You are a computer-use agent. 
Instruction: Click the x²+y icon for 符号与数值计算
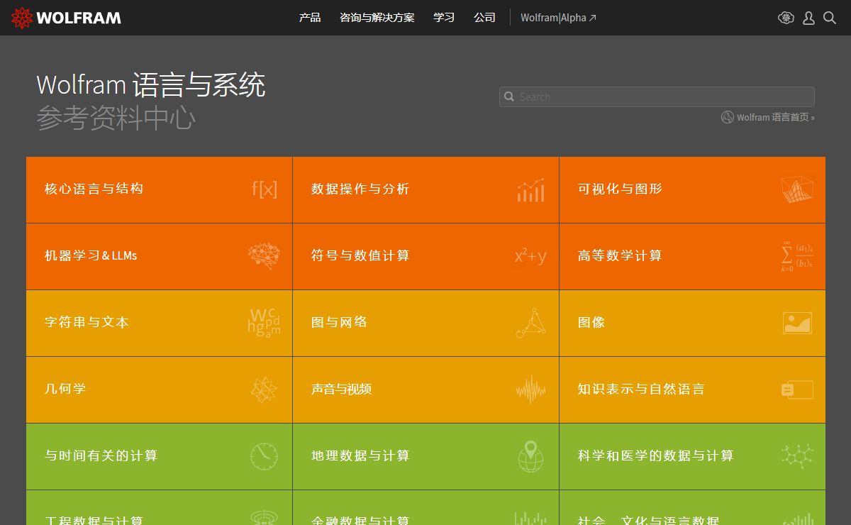pyautogui.click(x=530, y=256)
